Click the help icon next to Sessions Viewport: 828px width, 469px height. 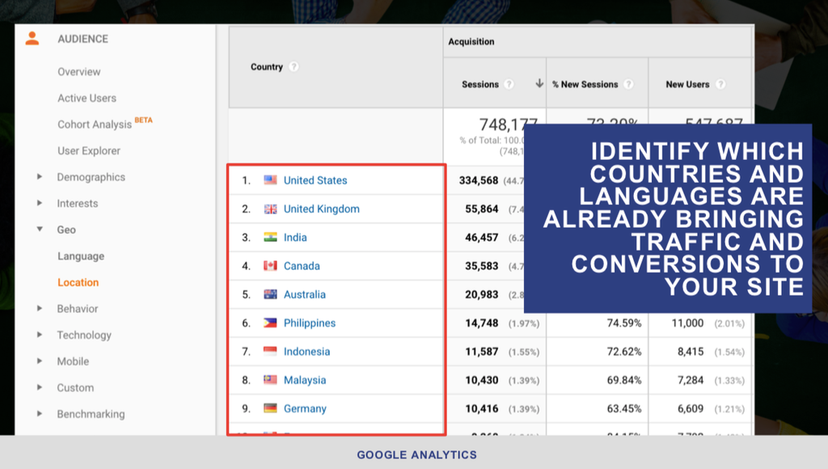coord(509,84)
